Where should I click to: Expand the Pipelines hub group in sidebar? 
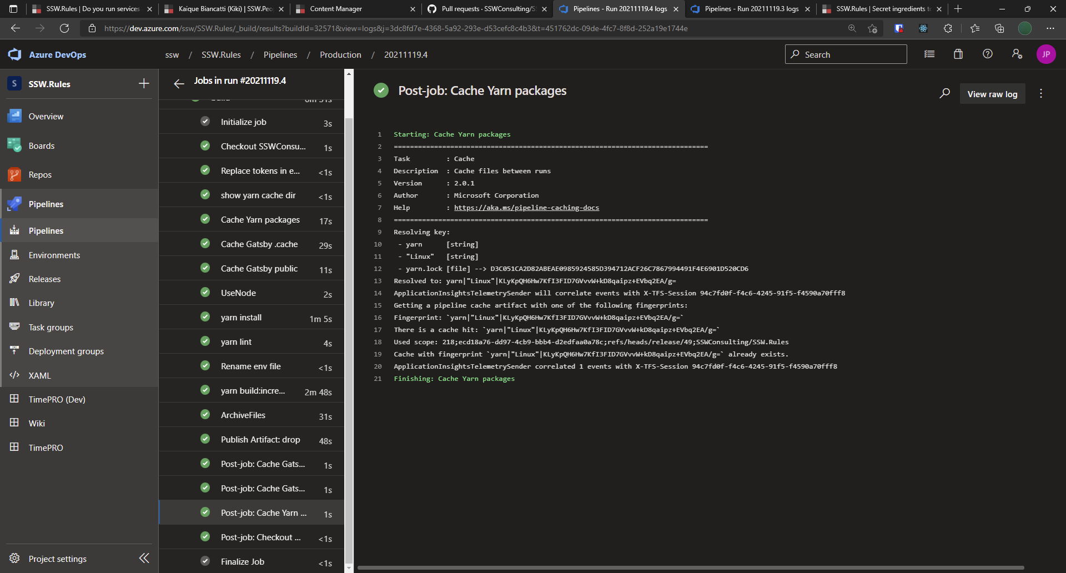(79, 204)
